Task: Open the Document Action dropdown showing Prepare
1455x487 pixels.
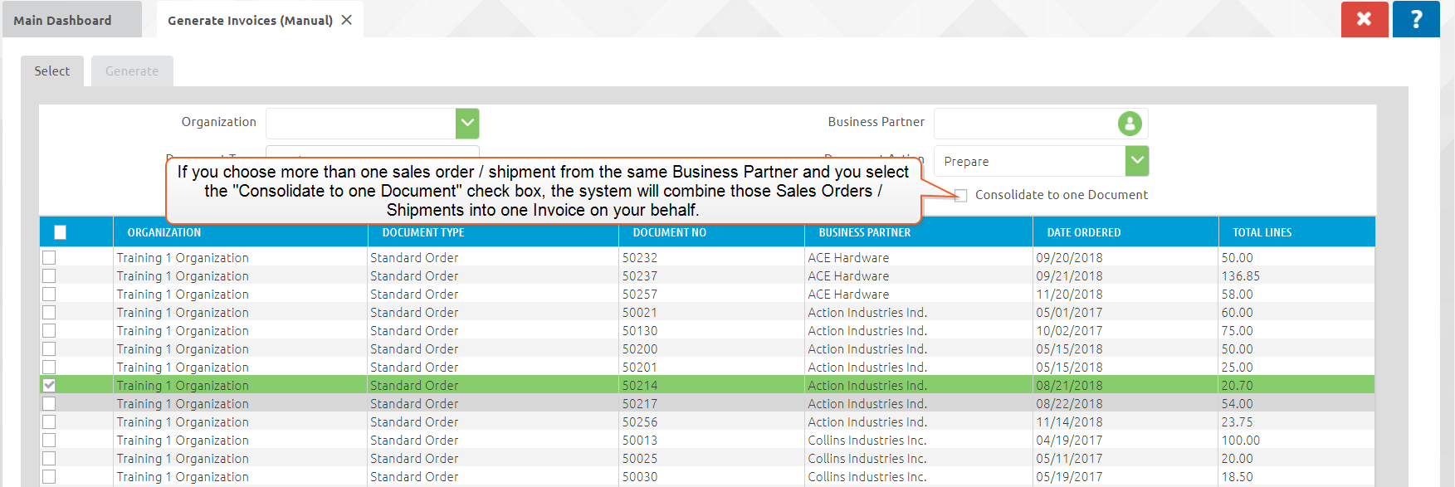Action: pos(1136,161)
